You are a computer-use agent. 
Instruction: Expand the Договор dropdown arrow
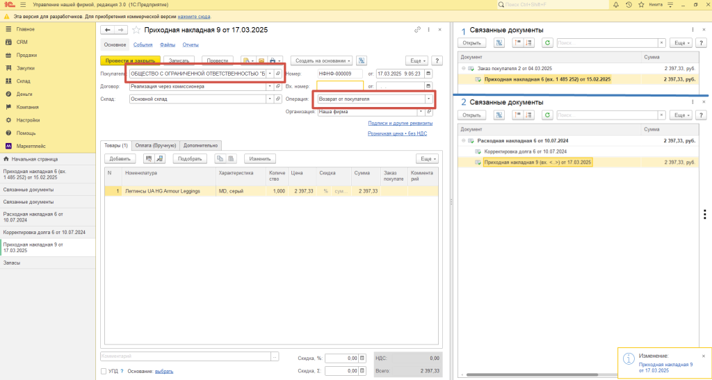point(270,86)
